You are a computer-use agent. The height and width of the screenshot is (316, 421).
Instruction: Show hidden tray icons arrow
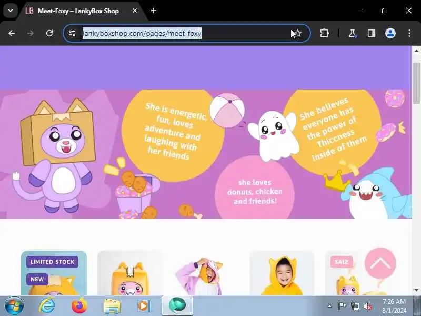click(330, 306)
